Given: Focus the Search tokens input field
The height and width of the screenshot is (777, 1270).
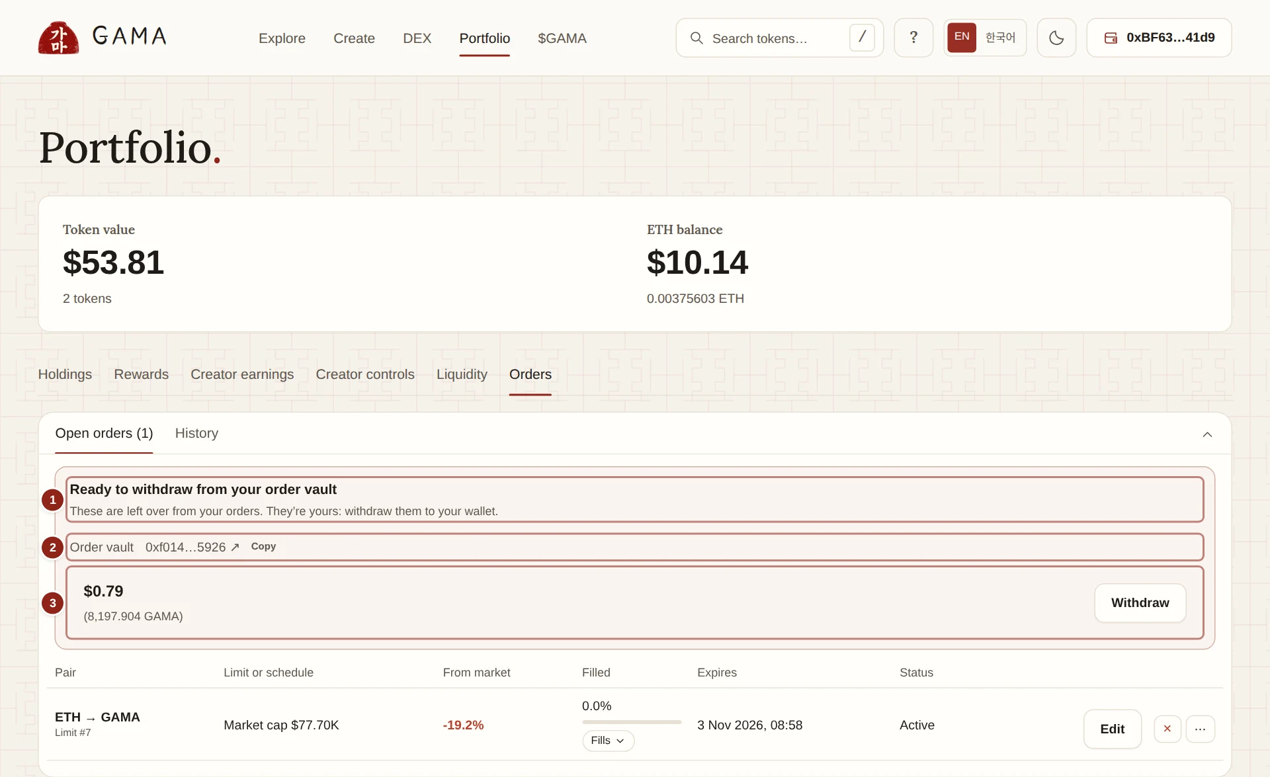Looking at the screenshot, I should point(779,38).
